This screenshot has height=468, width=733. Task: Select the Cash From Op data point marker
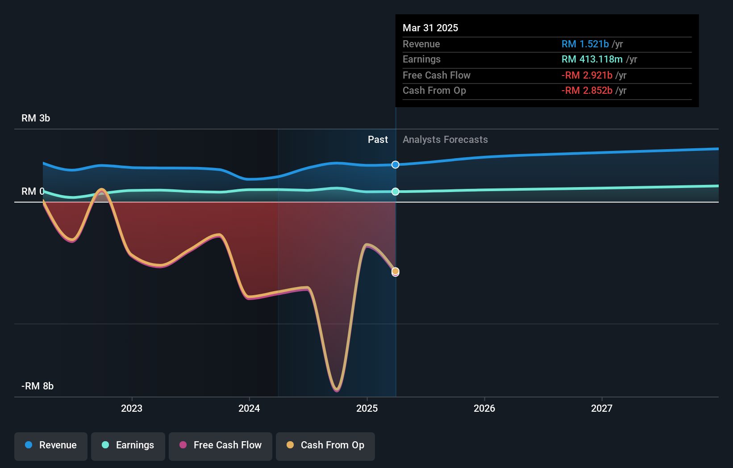396,271
